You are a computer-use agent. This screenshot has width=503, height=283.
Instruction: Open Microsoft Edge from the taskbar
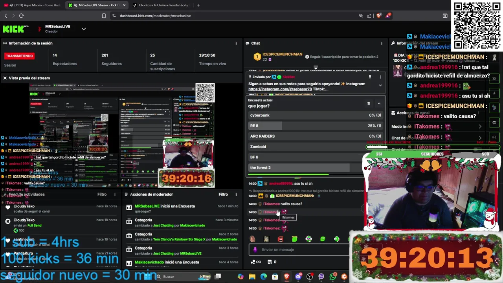point(263,277)
